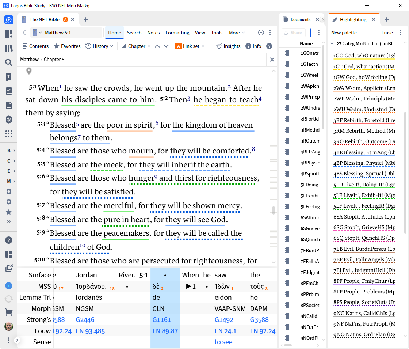Screen dimensions: 409x349
Task: Open the Library from the left sidebar
Action: [9, 48]
